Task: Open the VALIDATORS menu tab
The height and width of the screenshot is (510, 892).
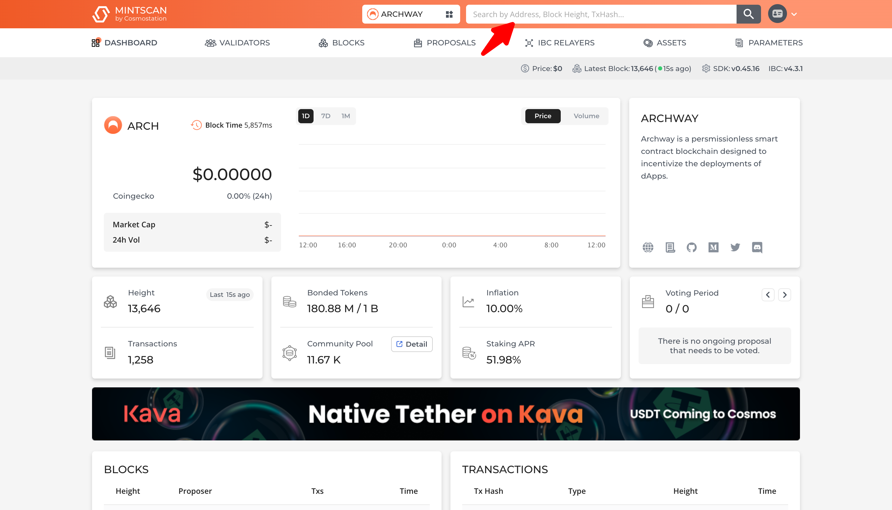Action: point(237,43)
